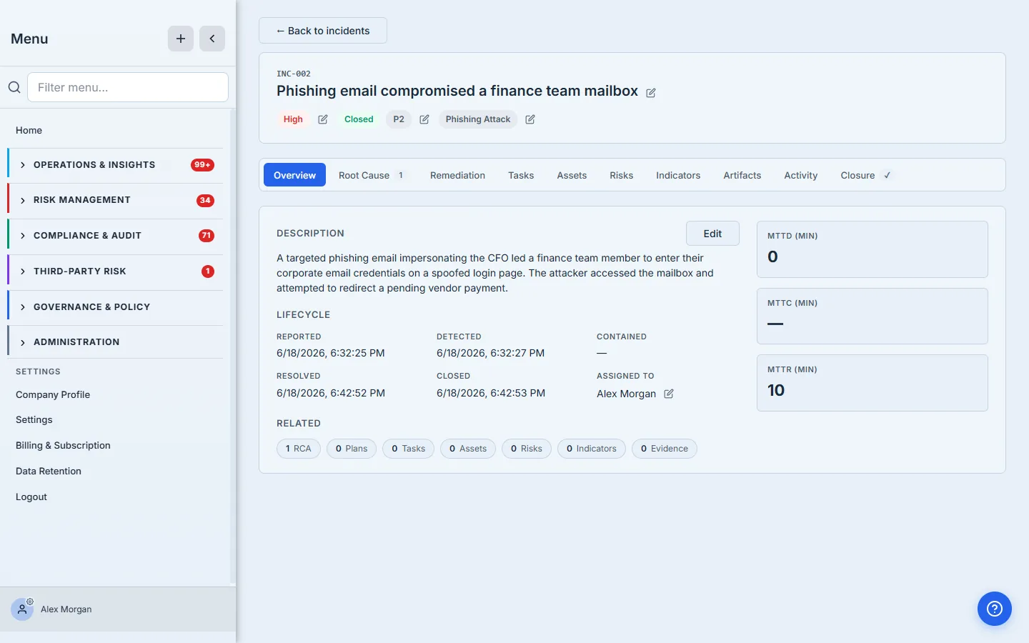The width and height of the screenshot is (1029, 643).
Task: Click the search magnifier icon
Action: click(14, 87)
